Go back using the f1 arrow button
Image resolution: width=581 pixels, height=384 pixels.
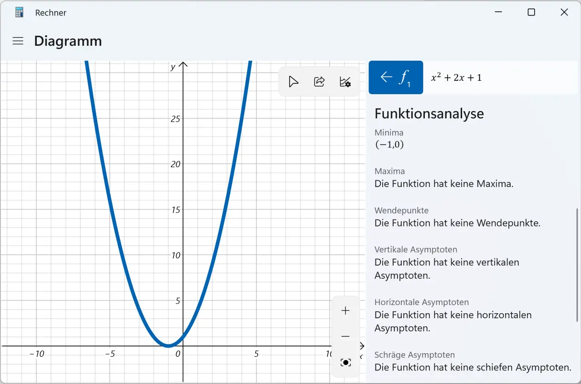[x=395, y=78]
